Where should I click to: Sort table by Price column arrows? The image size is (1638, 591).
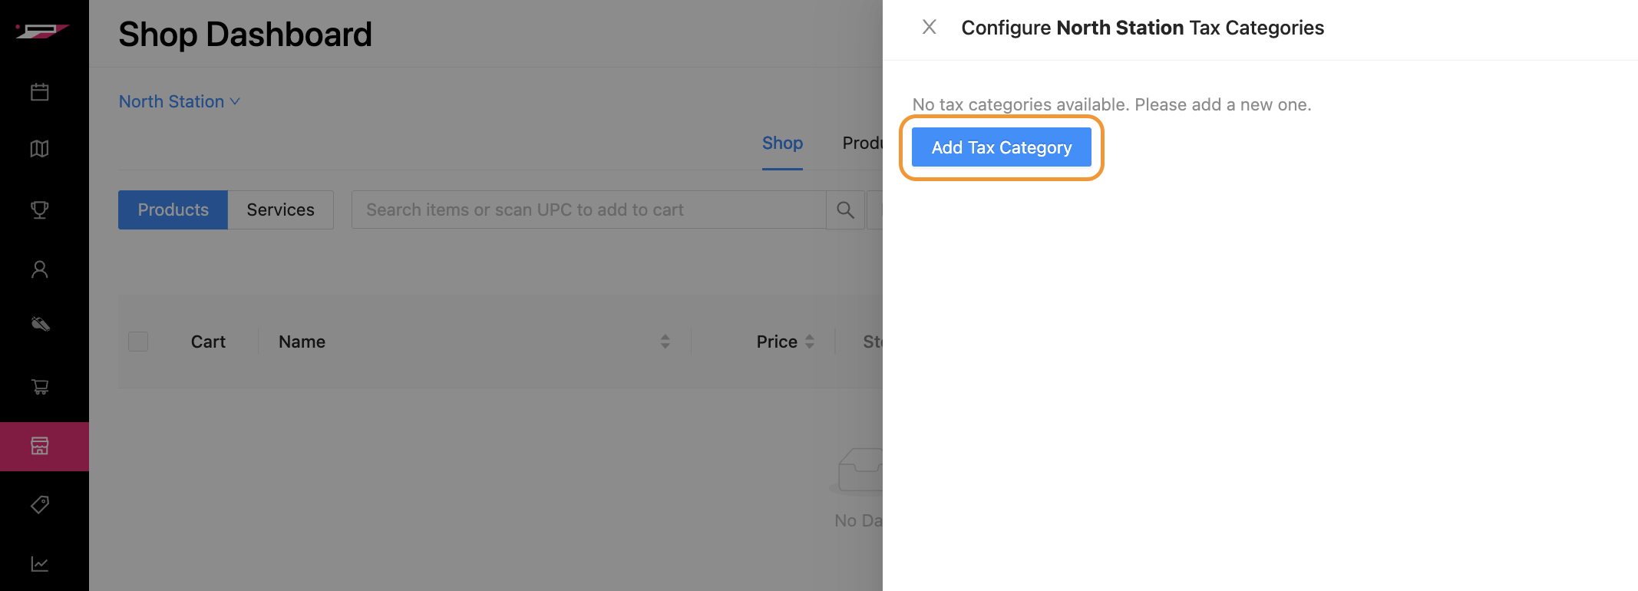coord(809,342)
